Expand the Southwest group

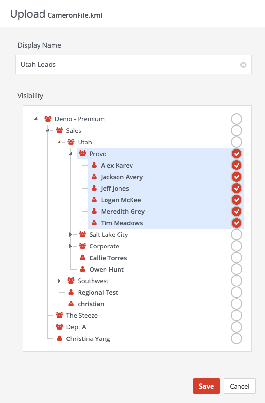(x=59, y=281)
